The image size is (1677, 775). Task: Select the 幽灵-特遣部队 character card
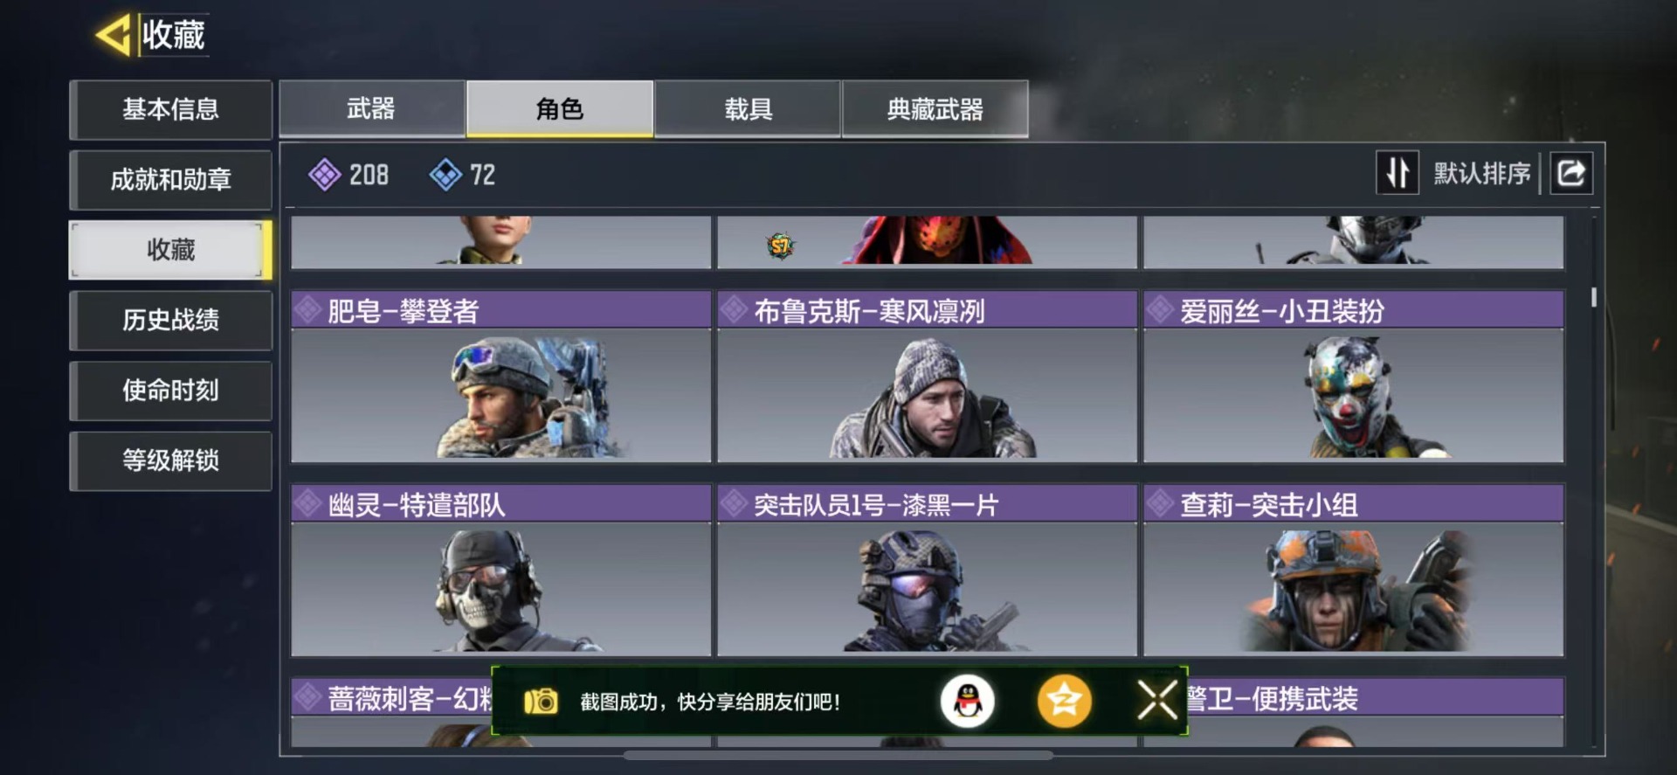click(501, 571)
